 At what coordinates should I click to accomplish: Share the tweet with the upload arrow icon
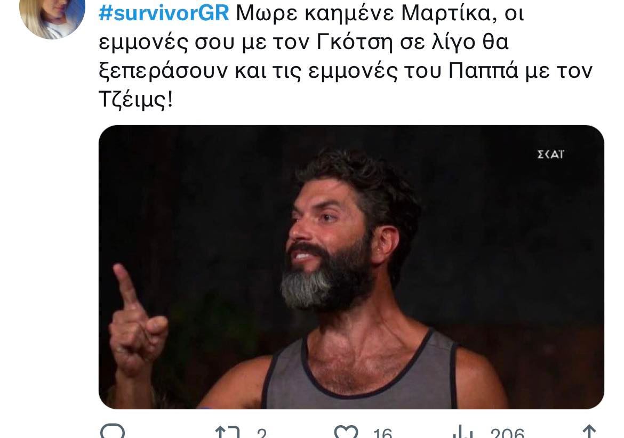tap(589, 432)
